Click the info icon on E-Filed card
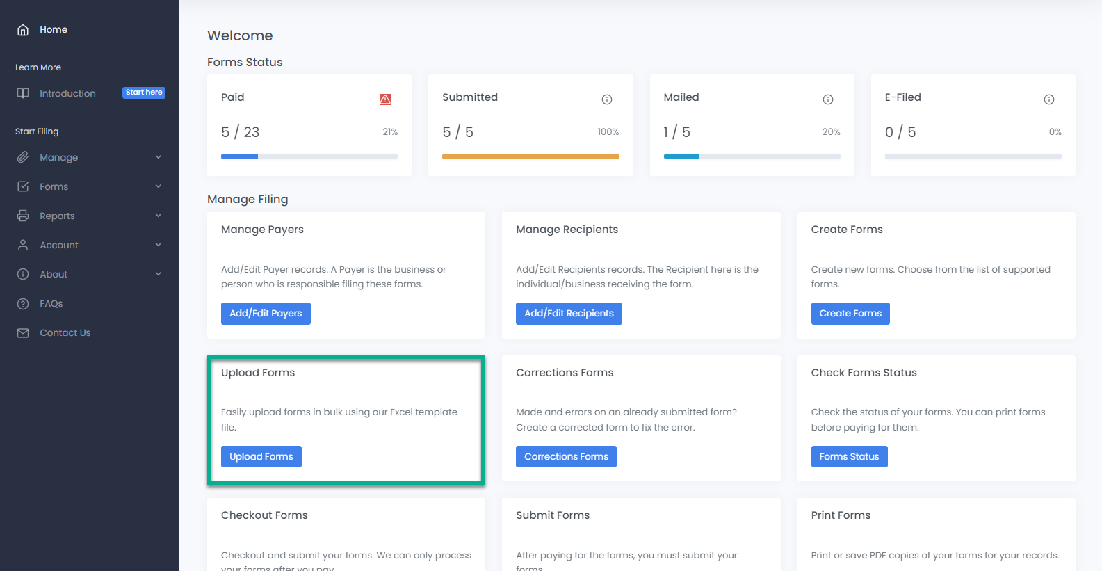 (1048, 99)
